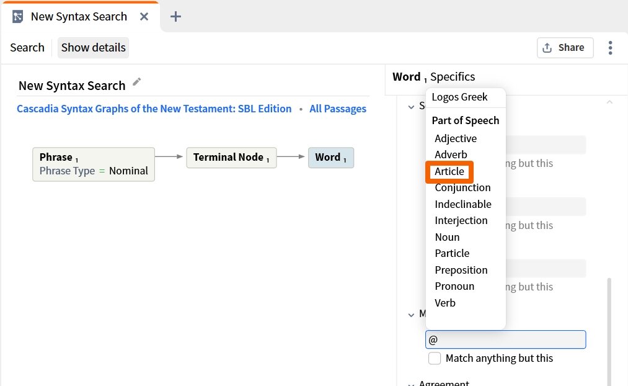Viewport: 628px width, 386px height.
Task: Choose Particle from Part of Speech list
Action: click(x=452, y=253)
